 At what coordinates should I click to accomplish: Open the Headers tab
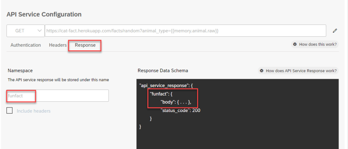coord(57,45)
